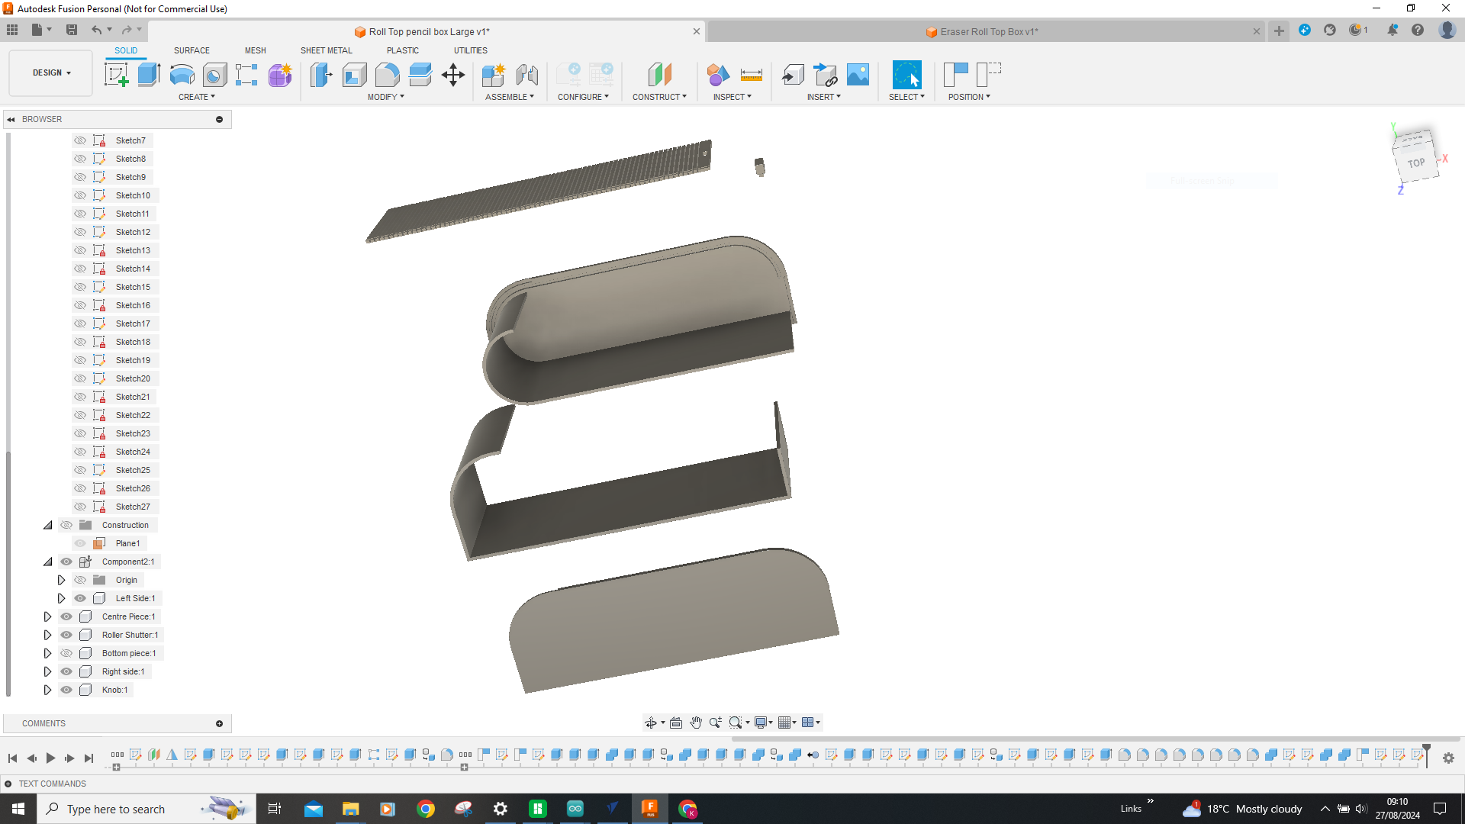Hide the Roller Shutter:1 component
Screen dimensions: 1465x824
[66, 635]
